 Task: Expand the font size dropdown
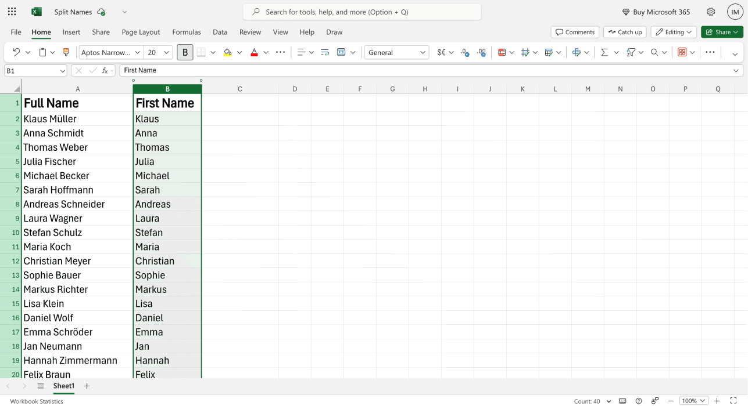tap(167, 52)
